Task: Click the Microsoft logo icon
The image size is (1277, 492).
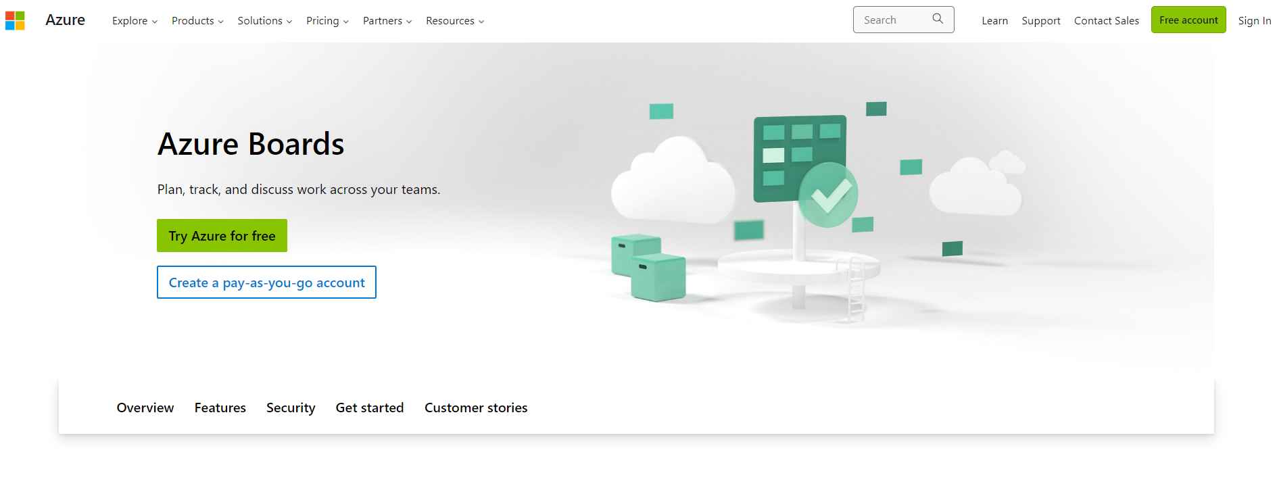Action: pos(15,20)
